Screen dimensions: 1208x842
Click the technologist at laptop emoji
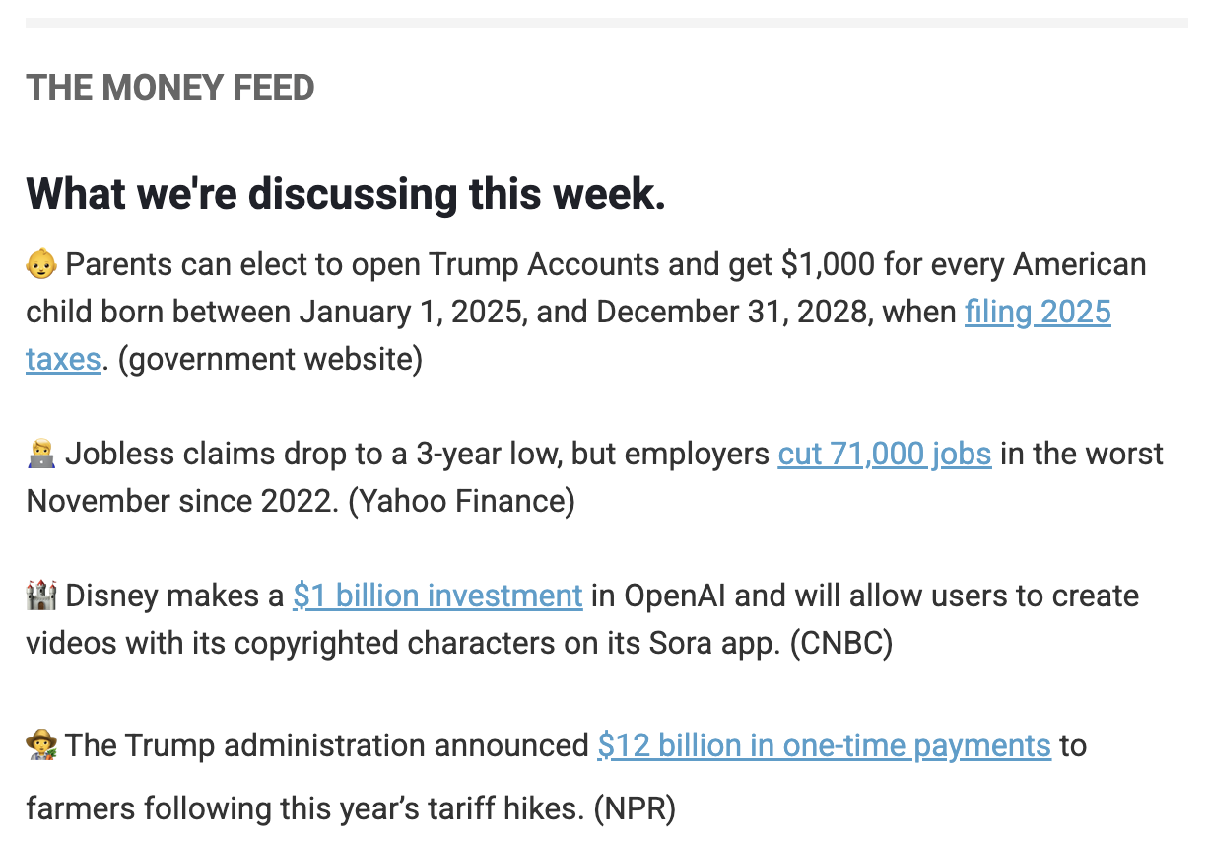(40, 454)
